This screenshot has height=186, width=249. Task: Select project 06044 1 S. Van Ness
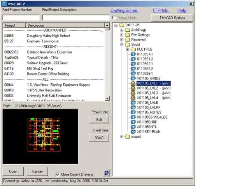(x=54, y=85)
